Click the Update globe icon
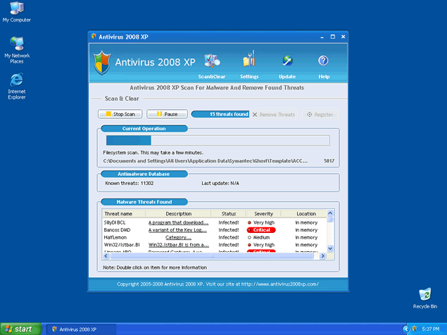The width and height of the screenshot is (447, 335). coord(287,61)
